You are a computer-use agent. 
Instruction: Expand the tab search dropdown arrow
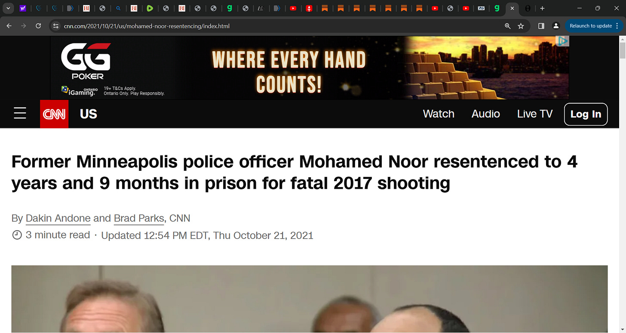pos(8,8)
